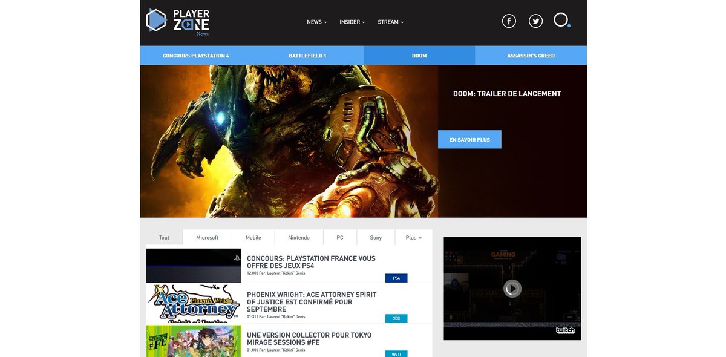Open the Phoenix Wright Ace Attorney article title
Screen dimensions: 726x357
312,302
